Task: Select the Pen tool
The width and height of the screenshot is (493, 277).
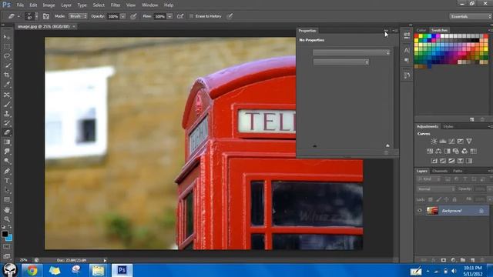Action: [x=7, y=171]
